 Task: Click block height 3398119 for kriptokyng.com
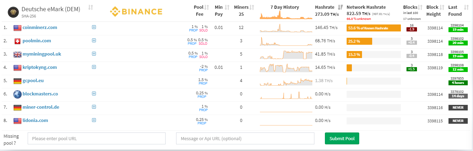(435, 67)
